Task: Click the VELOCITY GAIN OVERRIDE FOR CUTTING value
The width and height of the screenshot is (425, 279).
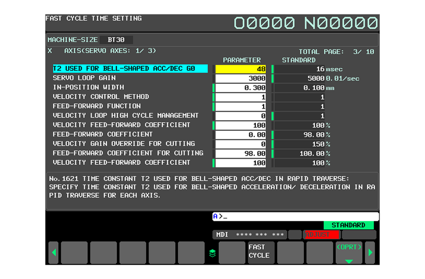Action: coord(240,144)
